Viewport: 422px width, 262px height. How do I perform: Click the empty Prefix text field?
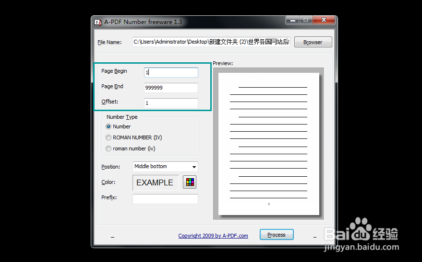[165, 199]
